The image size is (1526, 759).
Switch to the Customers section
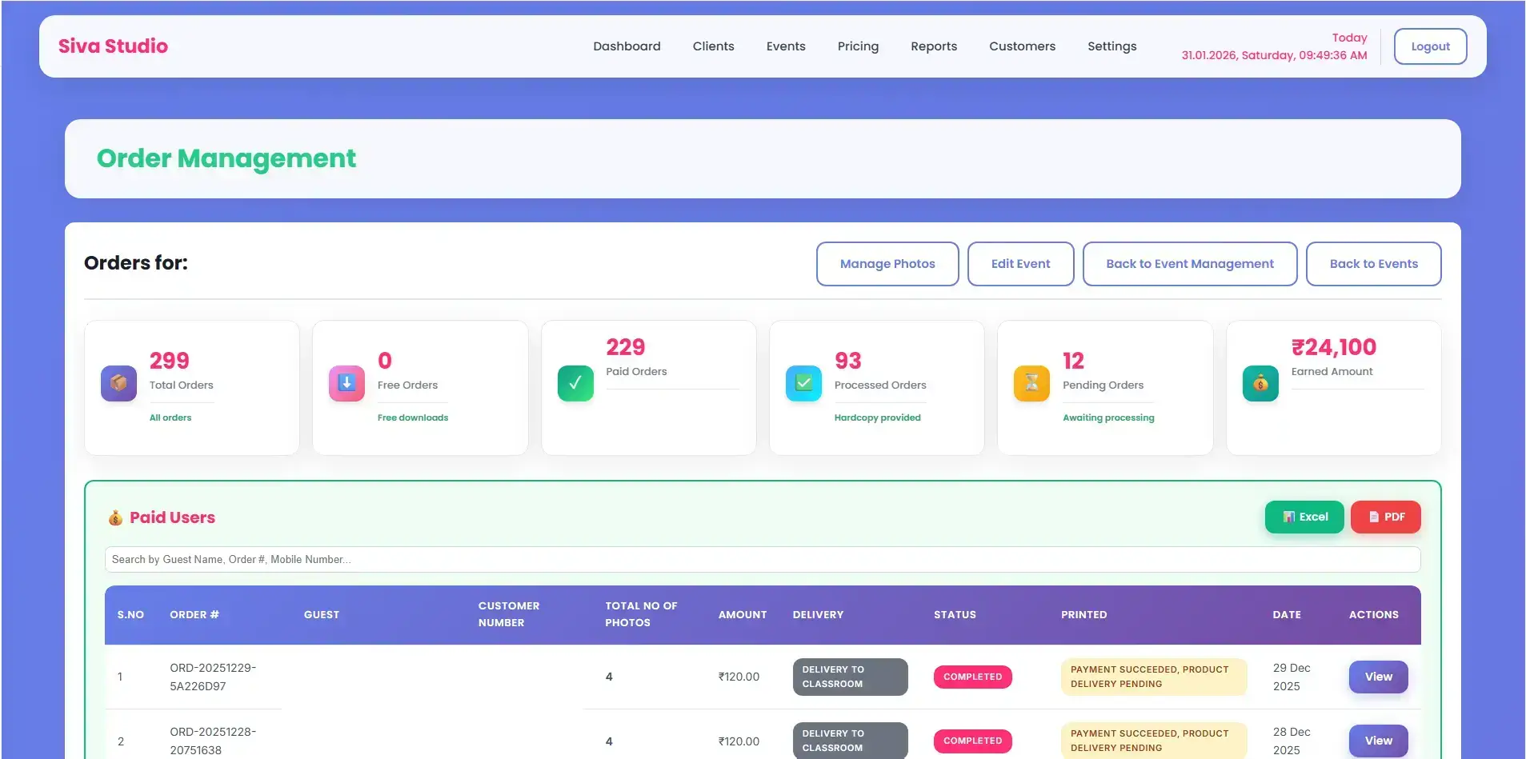pyautogui.click(x=1022, y=46)
